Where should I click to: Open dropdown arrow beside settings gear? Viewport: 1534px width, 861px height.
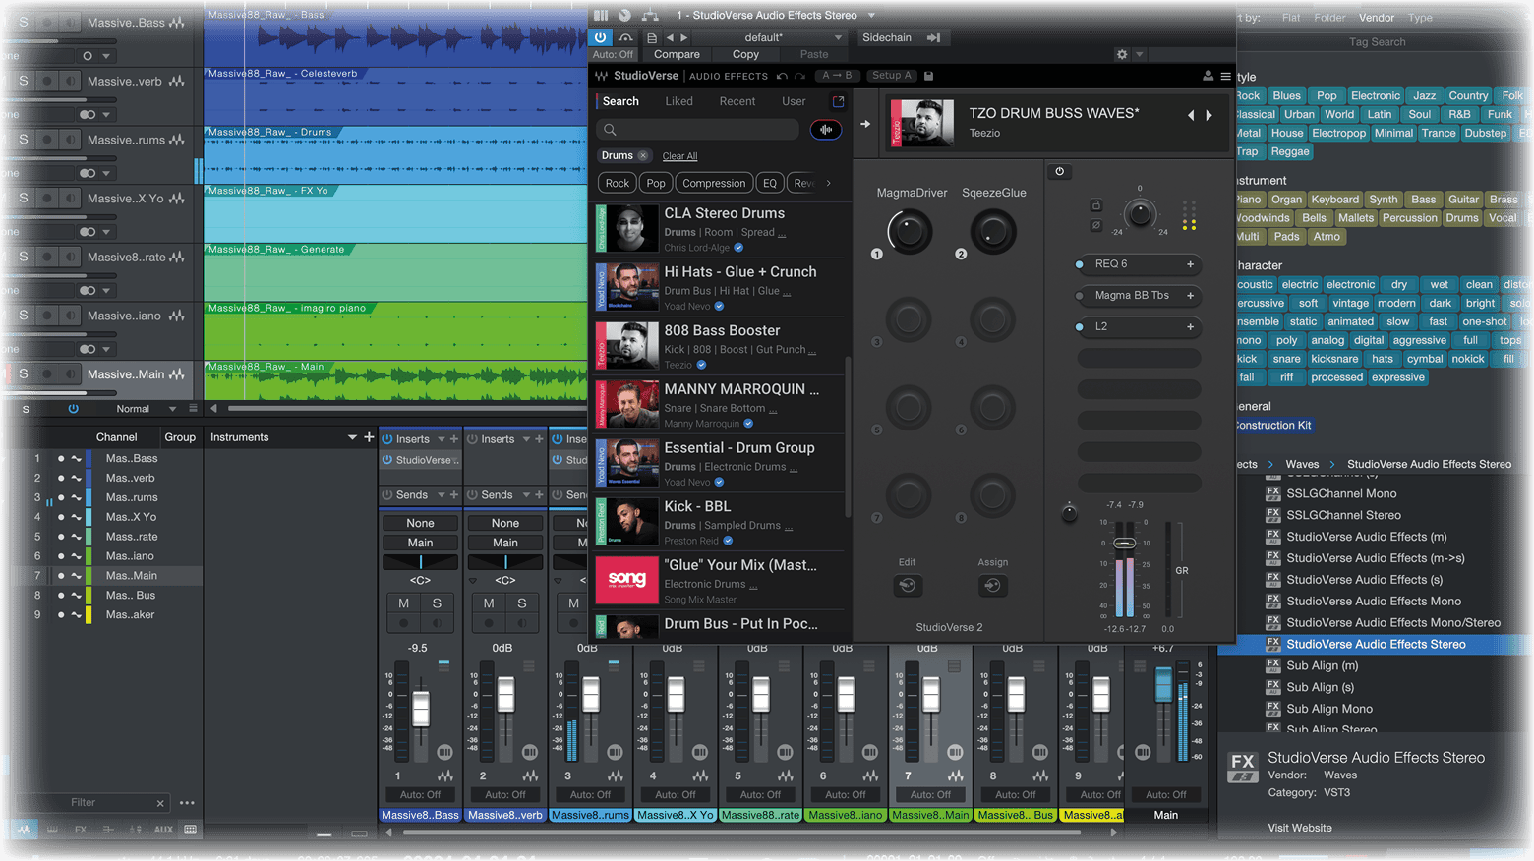pyautogui.click(x=1140, y=54)
